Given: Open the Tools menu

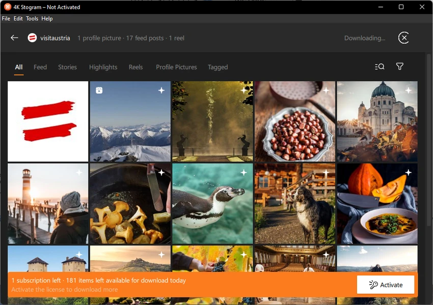Looking at the screenshot, I should 32,18.
